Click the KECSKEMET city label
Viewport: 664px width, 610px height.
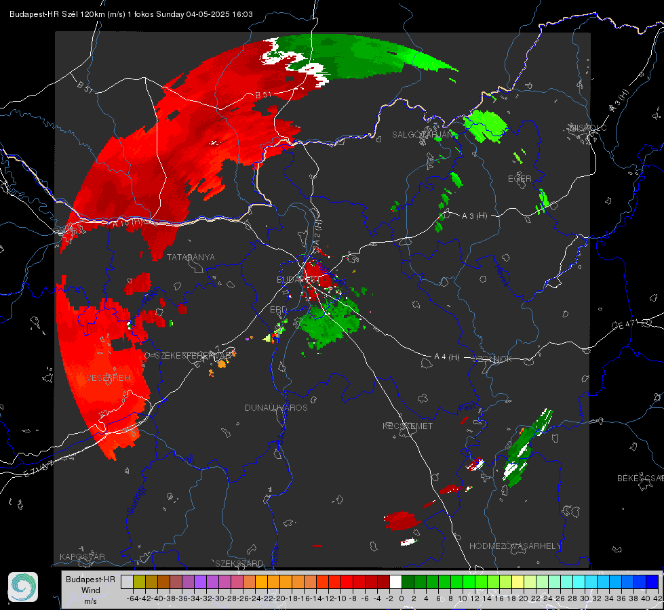[x=408, y=426]
